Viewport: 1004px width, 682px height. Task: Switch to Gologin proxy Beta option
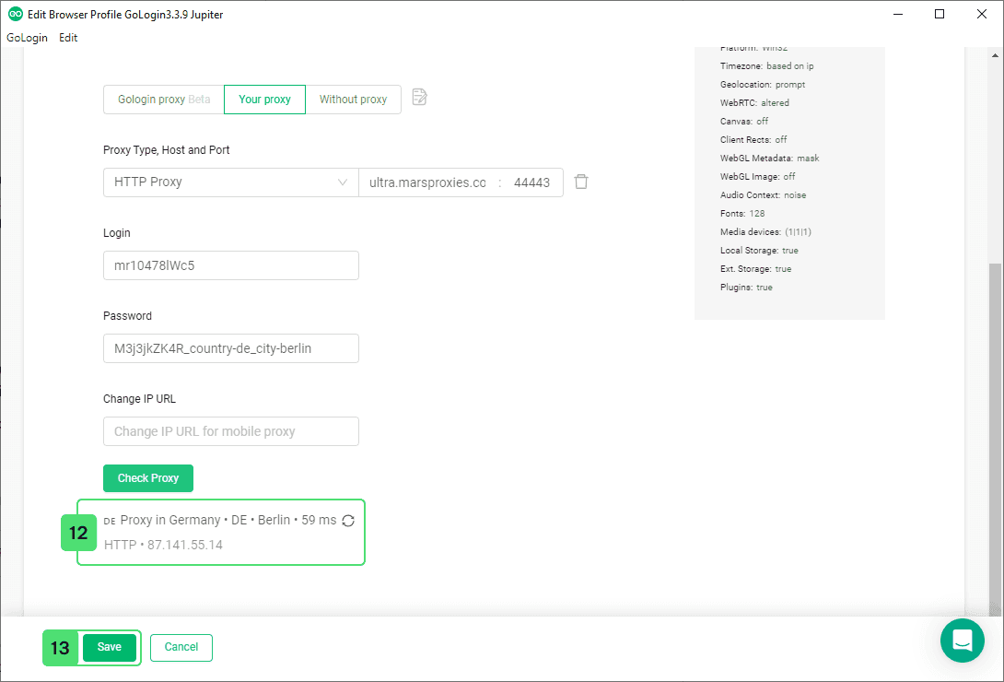coord(164,100)
